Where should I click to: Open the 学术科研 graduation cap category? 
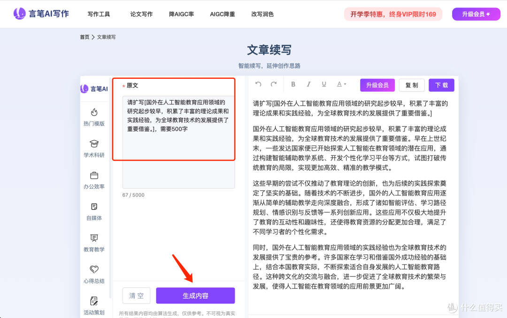(94, 148)
